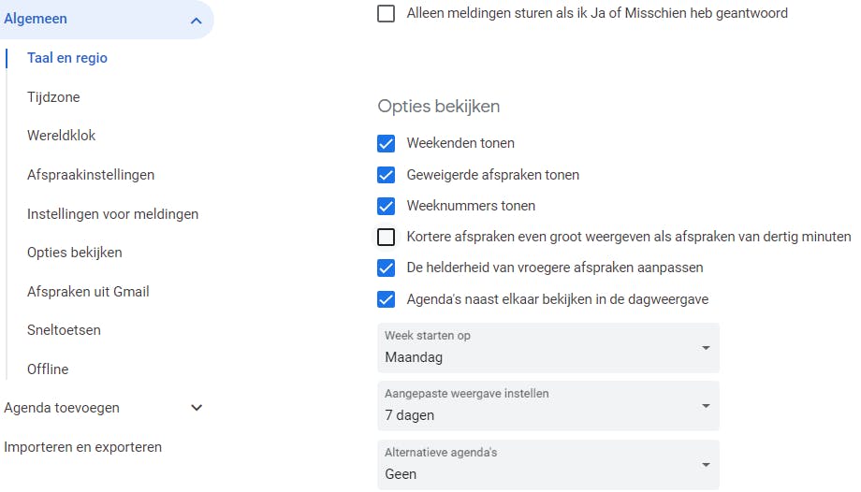Expand the Agenda toevoegen chevron
The height and width of the screenshot is (492, 861).
coord(197,408)
